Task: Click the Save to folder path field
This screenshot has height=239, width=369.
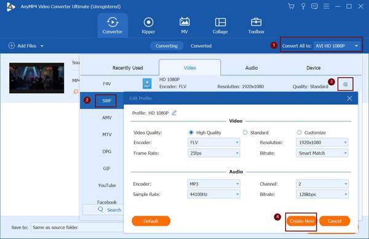Action: pos(77,227)
